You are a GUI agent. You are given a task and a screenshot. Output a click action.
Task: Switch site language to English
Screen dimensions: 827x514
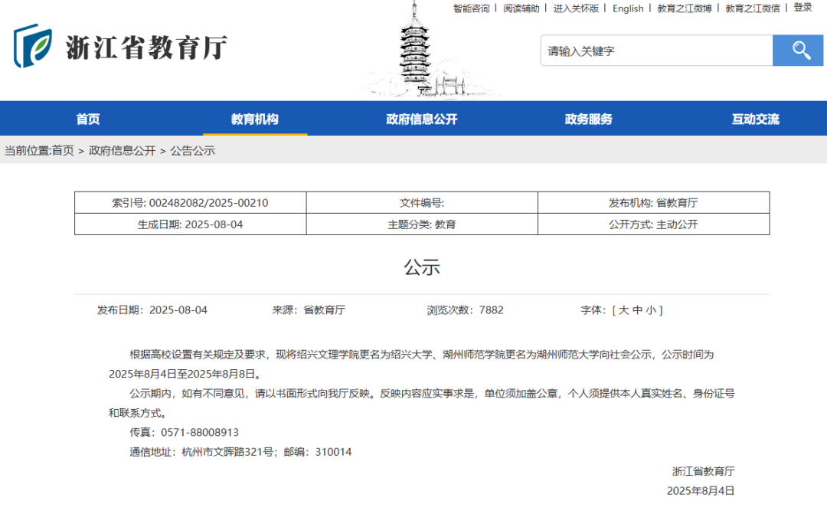click(x=628, y=8)
